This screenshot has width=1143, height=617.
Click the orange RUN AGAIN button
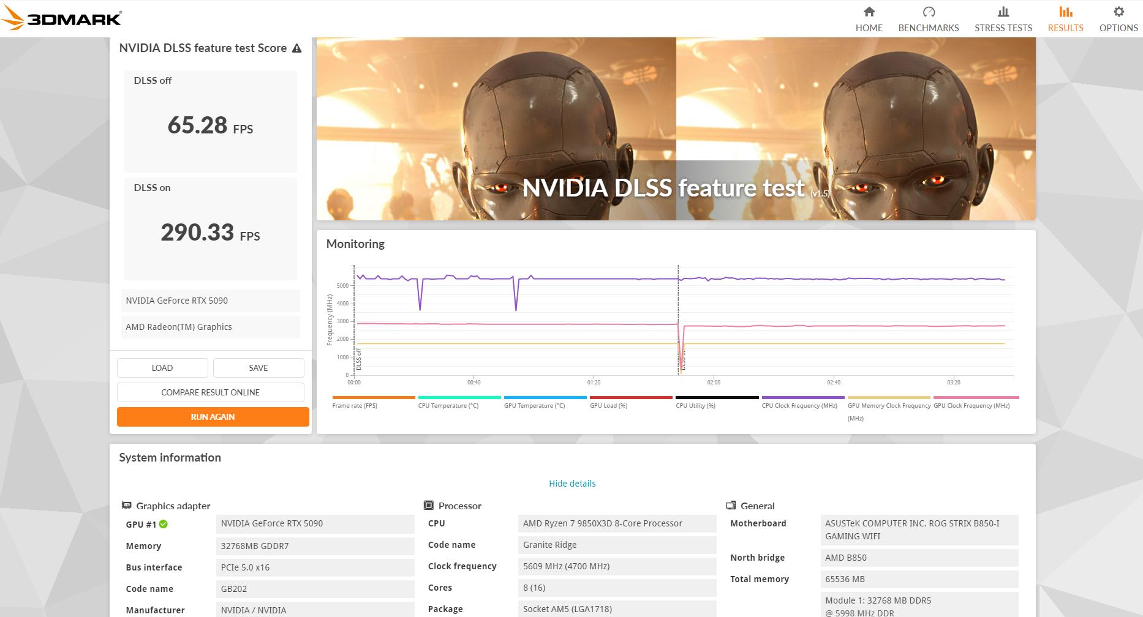[x=213, y=417]
